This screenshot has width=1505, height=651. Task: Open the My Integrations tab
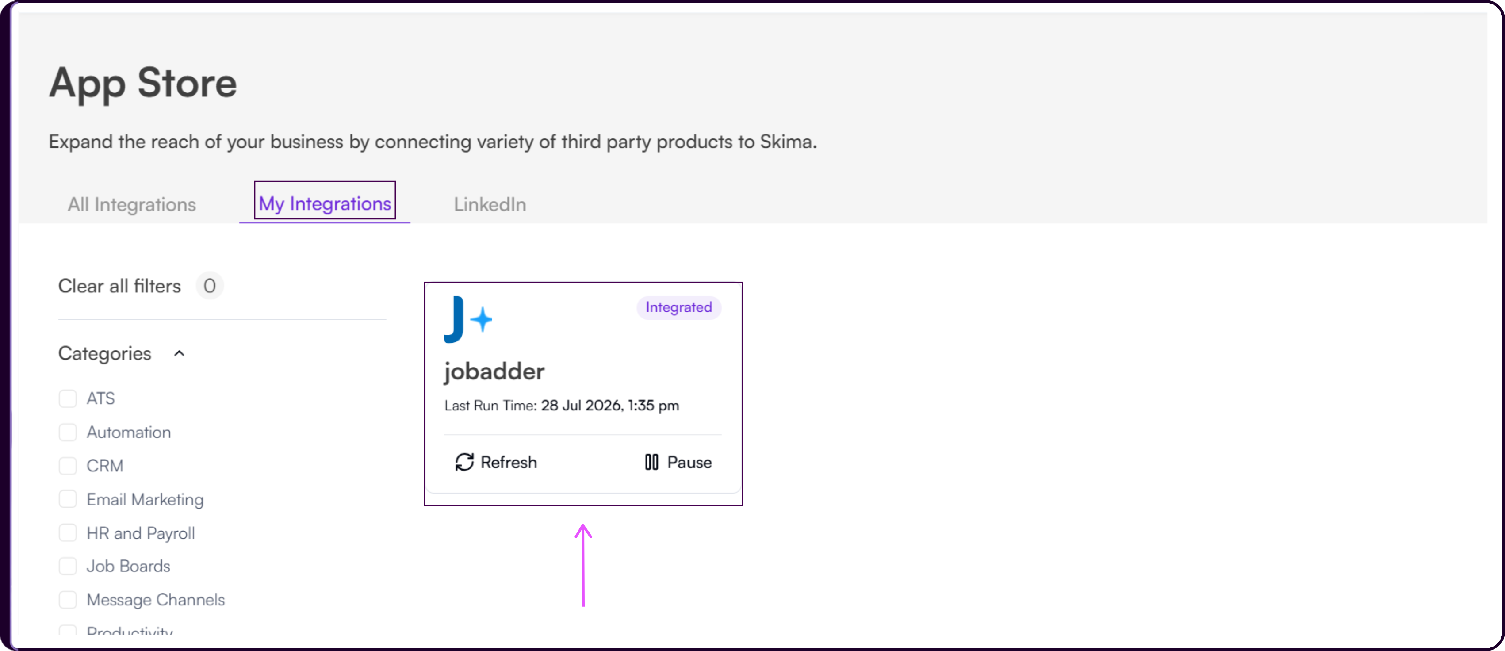coord(325,203)
